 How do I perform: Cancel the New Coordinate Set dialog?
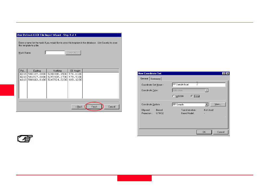(x=221, y=132)
